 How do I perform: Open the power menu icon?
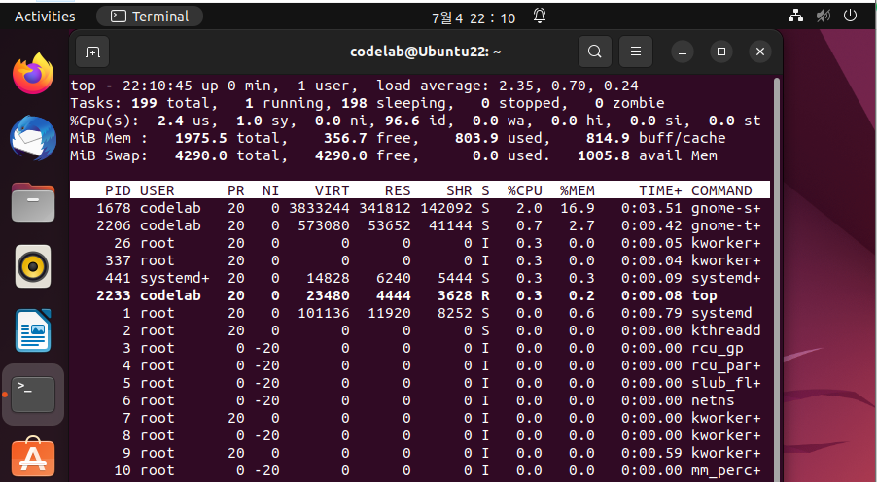coord(850,16)
